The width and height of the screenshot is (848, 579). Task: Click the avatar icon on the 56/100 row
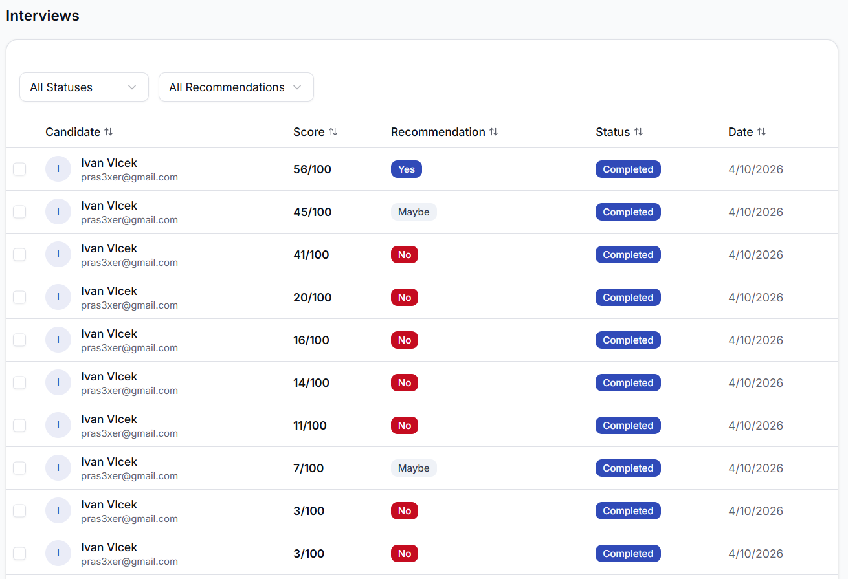tap(58, 169)
